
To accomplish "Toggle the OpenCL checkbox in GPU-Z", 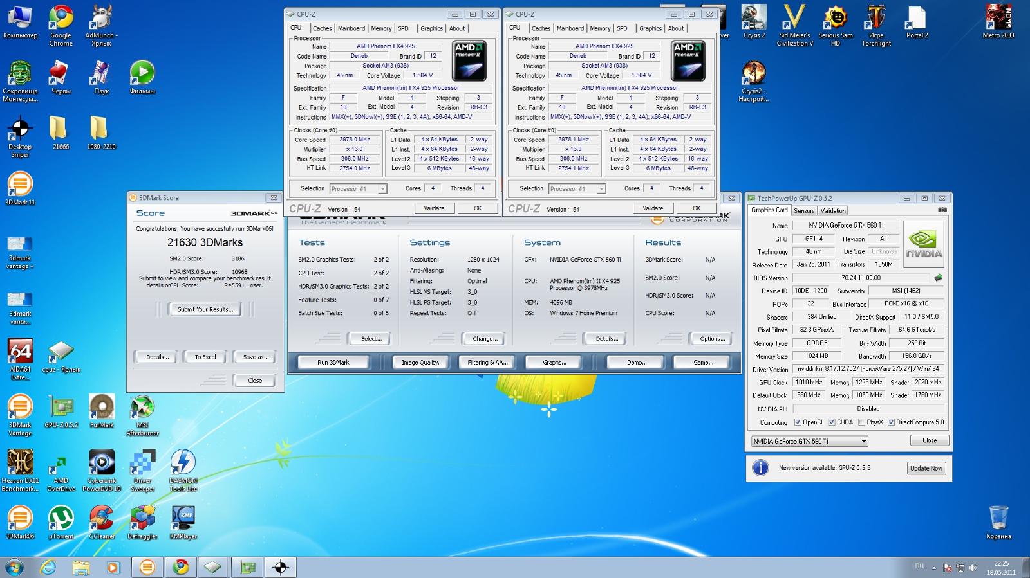I will (798, 422).
